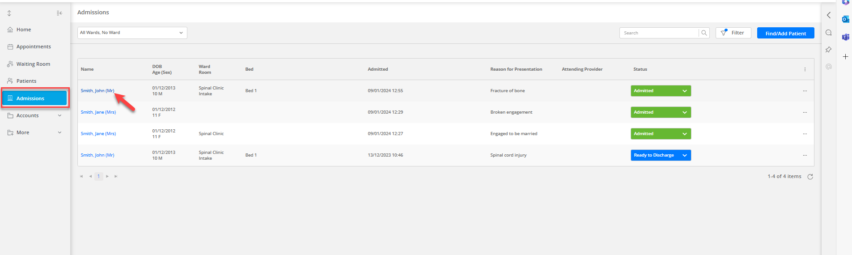Open column options kebab in table header

(805, 69)
